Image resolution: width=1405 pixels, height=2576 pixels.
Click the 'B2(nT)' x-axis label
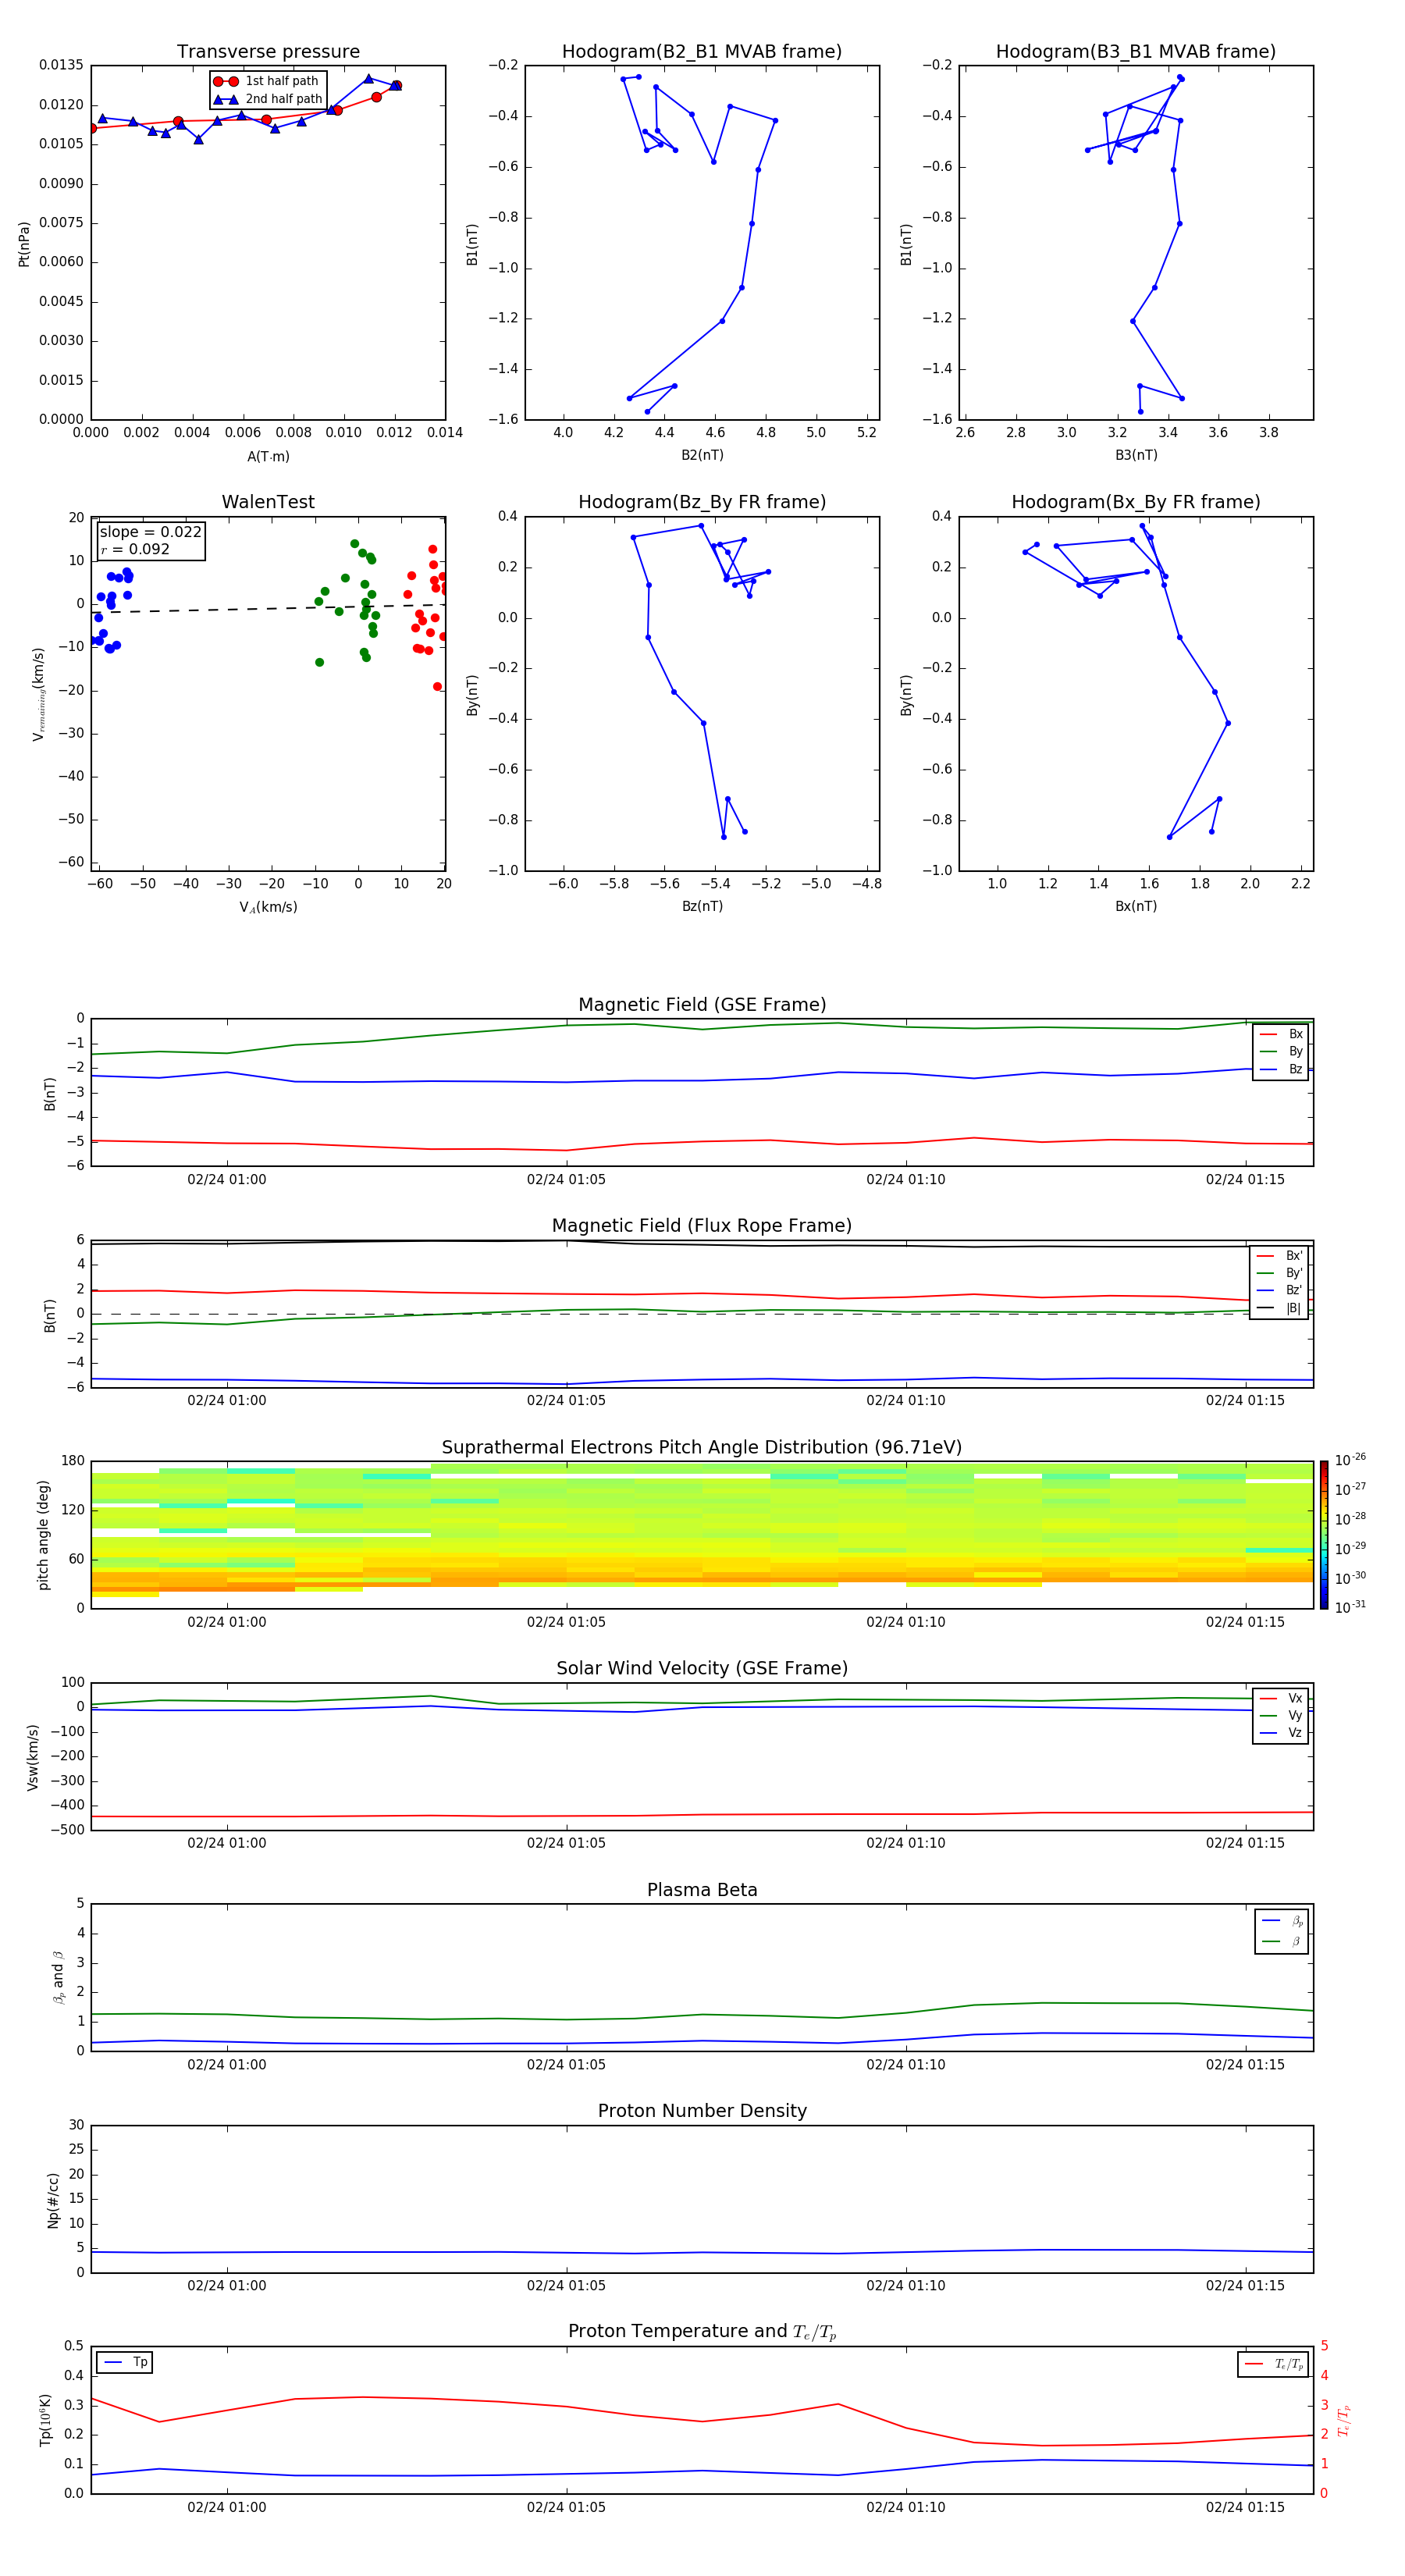(702, 455)
